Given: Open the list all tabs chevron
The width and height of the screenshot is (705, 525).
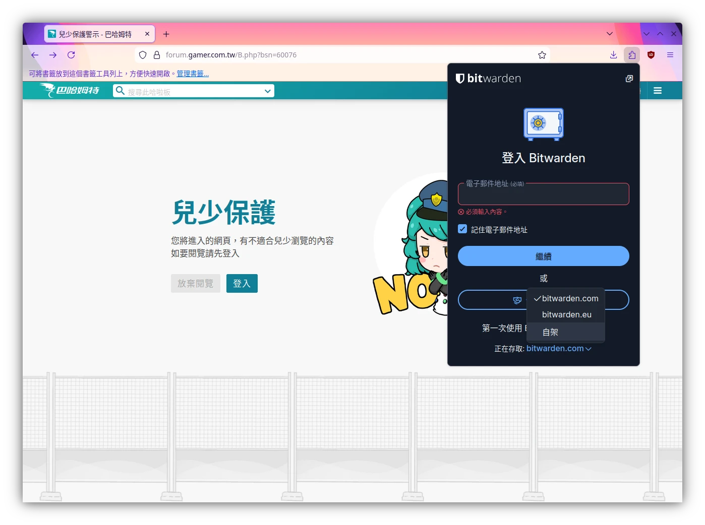Looking at the screenshot, I should pyautogui.click(x=610, y=34).
